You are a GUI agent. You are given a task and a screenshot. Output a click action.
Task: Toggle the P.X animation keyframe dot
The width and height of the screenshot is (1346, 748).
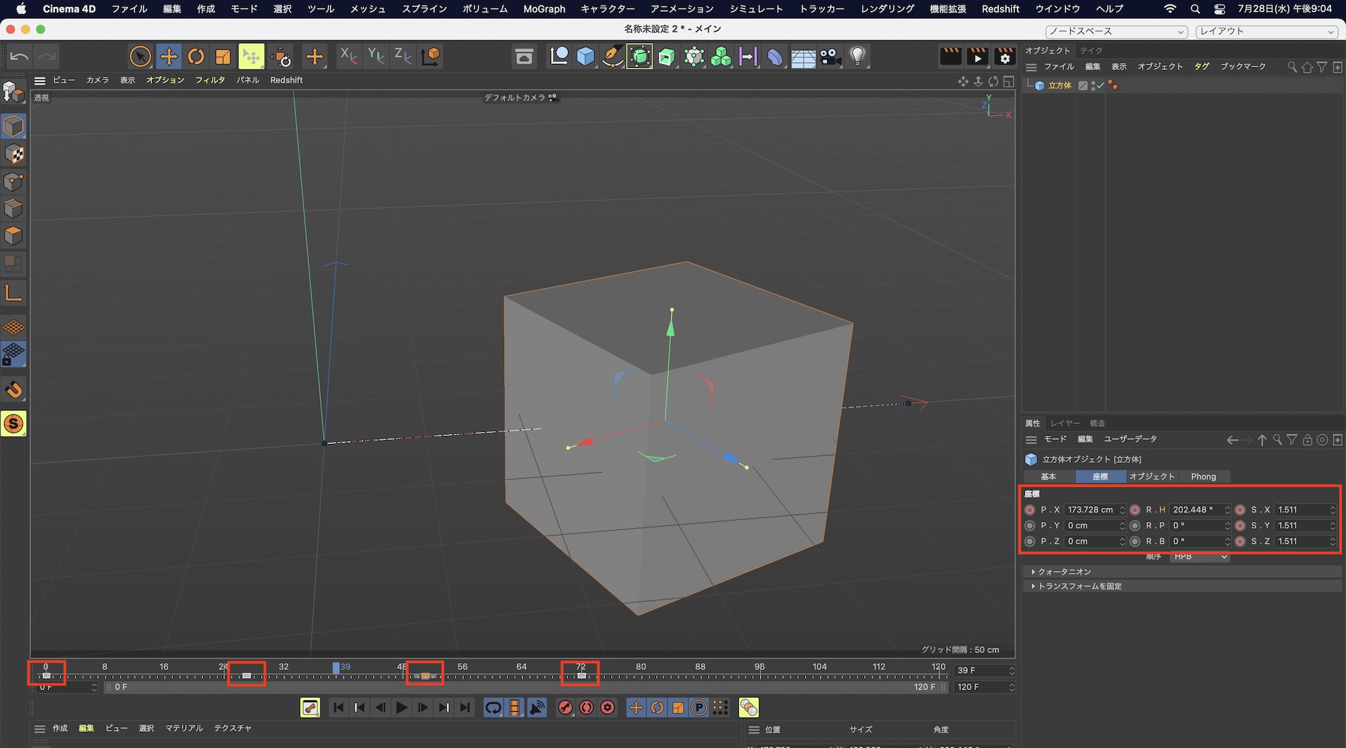tap(1030, 510)
